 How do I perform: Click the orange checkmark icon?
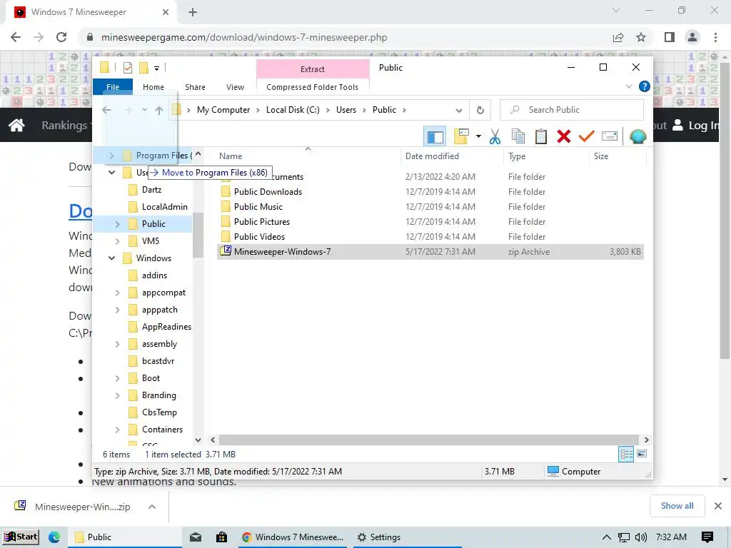pyautogui.click(x=587, y=136)
